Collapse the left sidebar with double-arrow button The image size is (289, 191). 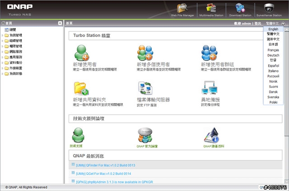tap(60, 23)
